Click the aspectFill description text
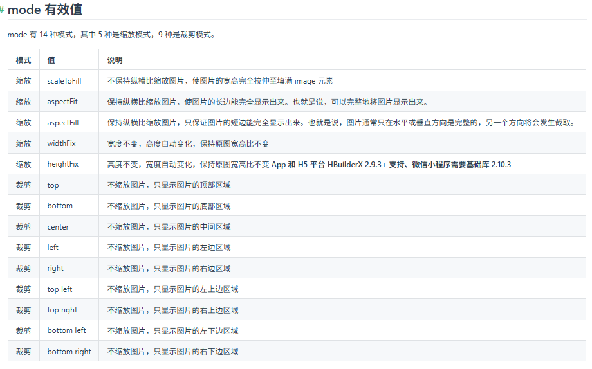This screenshot has width=592, height=369. tap(341, 123)
